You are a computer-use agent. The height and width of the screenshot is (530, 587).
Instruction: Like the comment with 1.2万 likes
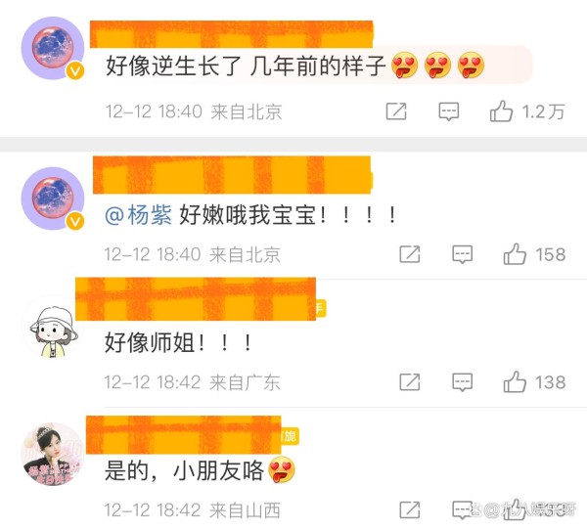point(501,111)
